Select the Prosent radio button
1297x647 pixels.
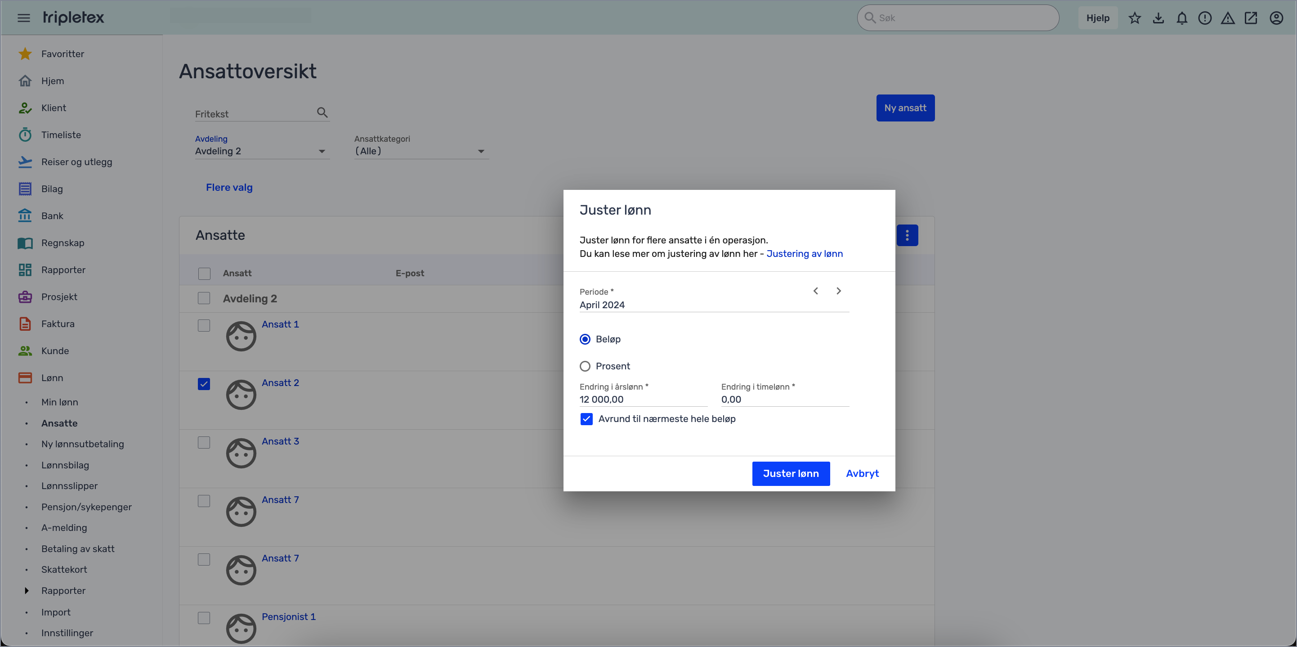click(585, 366)
